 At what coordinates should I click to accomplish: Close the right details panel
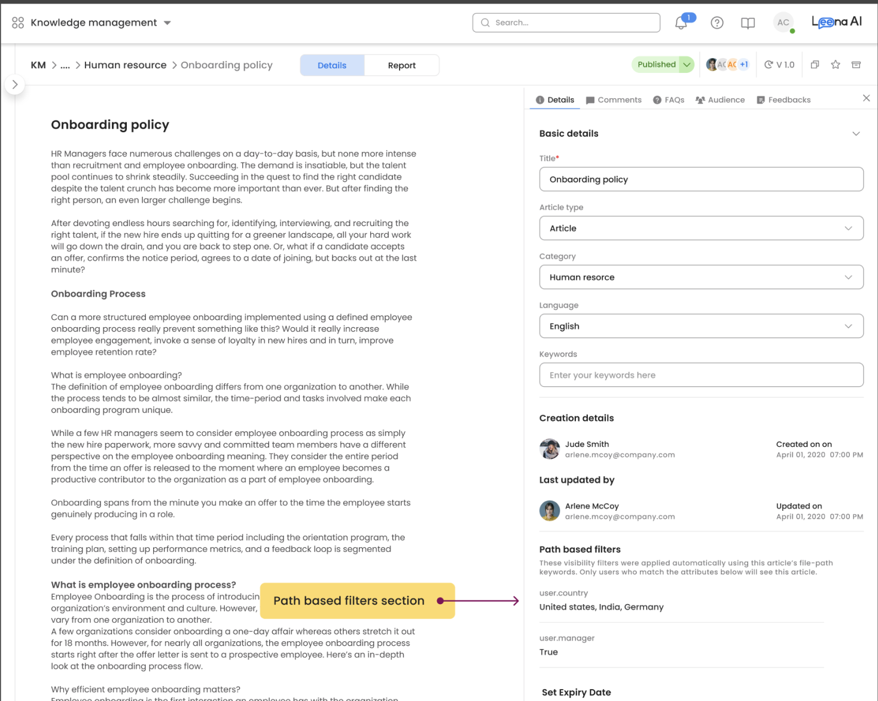point(866,98)
